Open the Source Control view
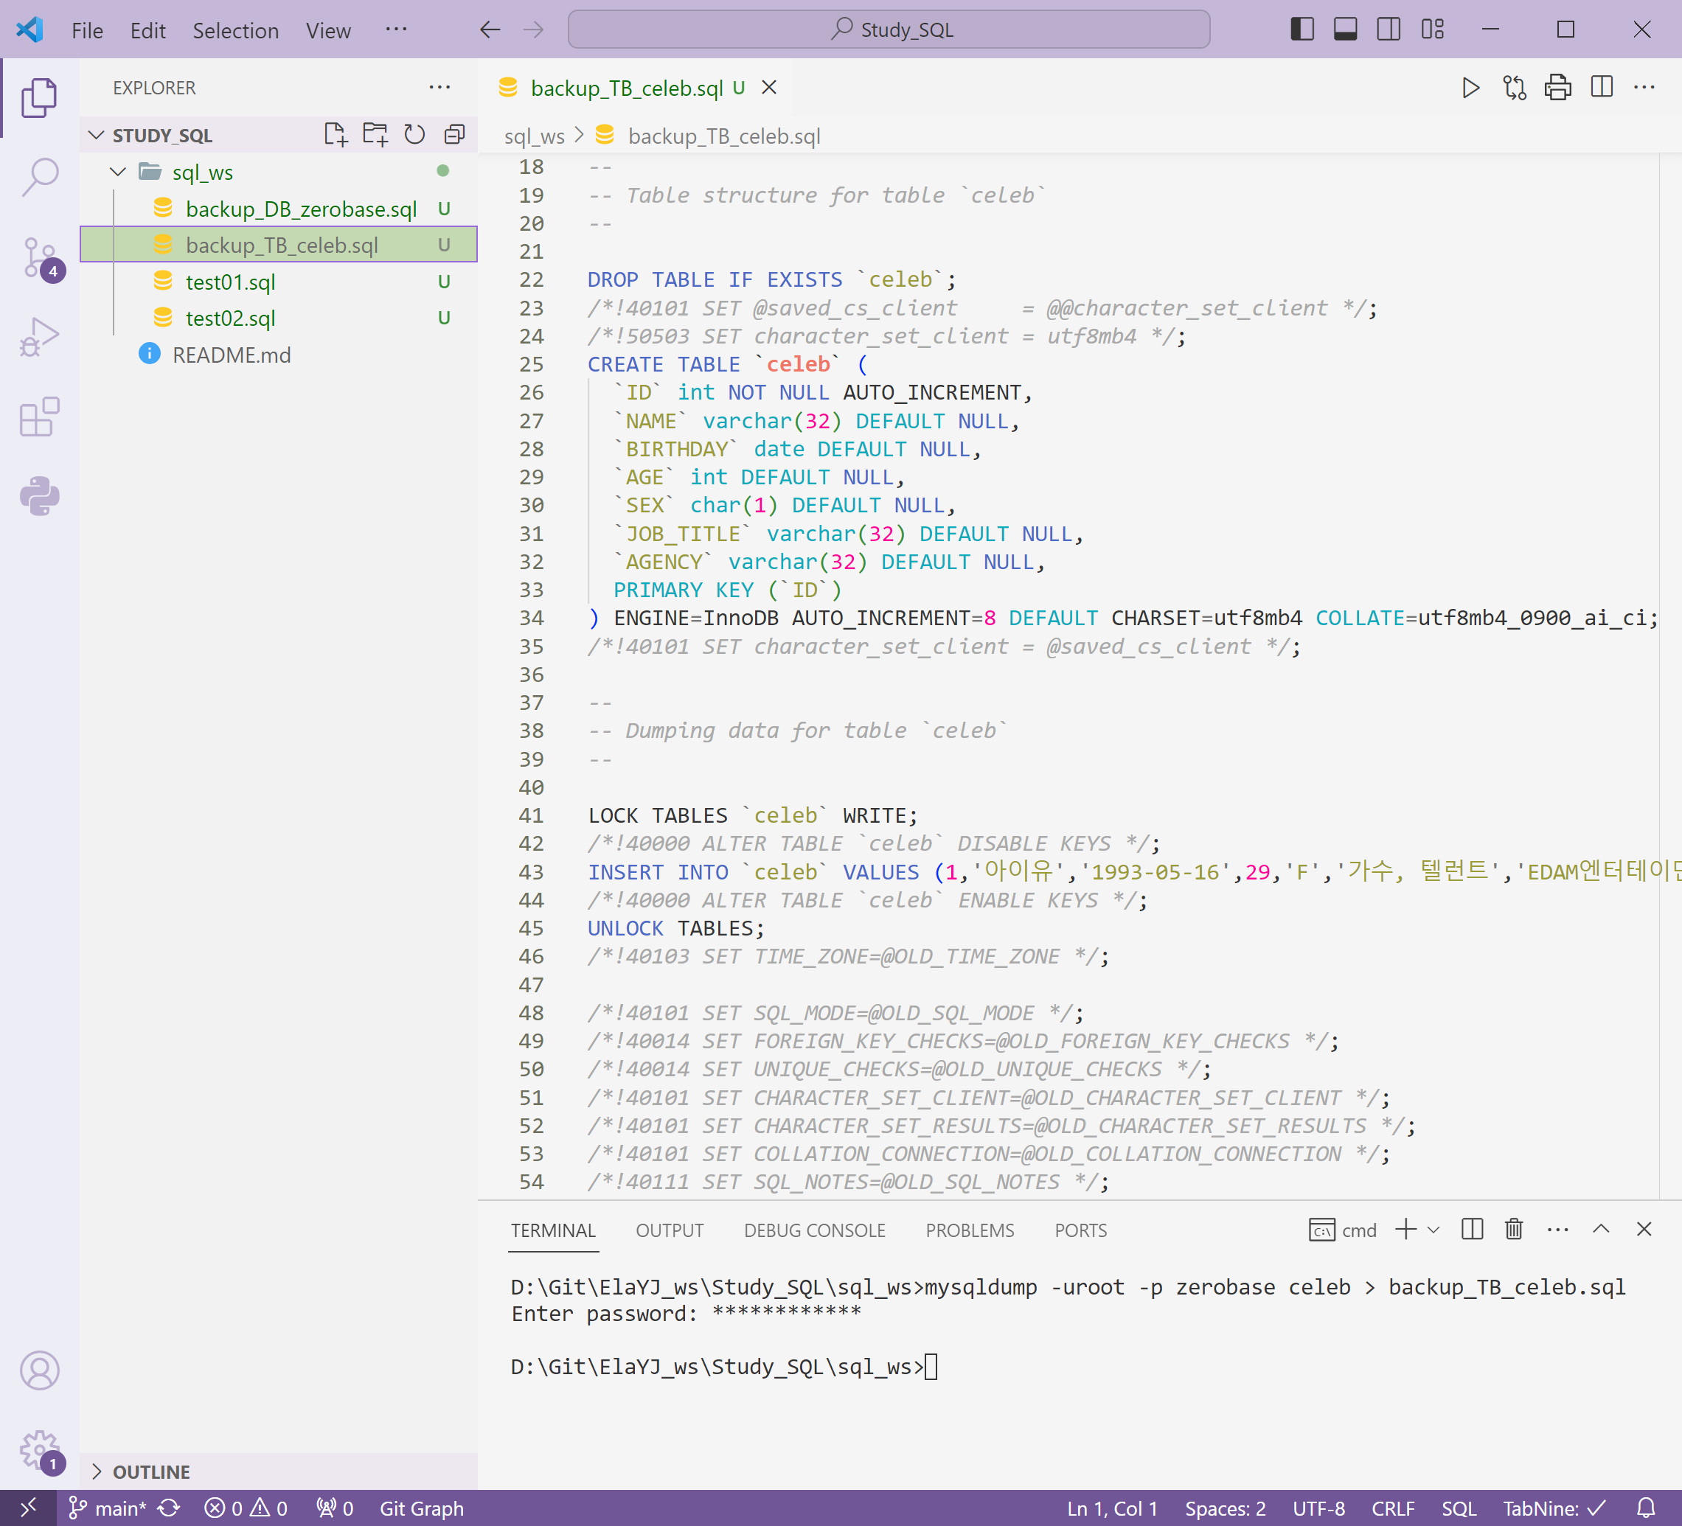The height and width of the screenshot is (1526, 1682). click(39, 258)
